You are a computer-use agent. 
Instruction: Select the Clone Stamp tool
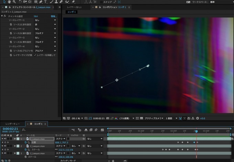(56, 2)
